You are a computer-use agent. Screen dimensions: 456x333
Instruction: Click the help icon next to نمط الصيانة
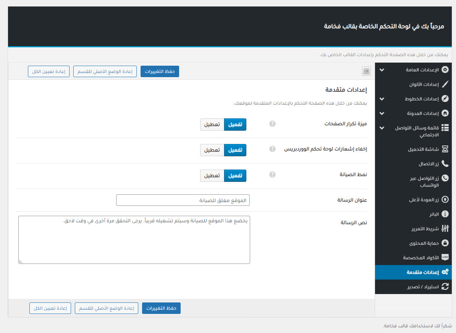272,175
